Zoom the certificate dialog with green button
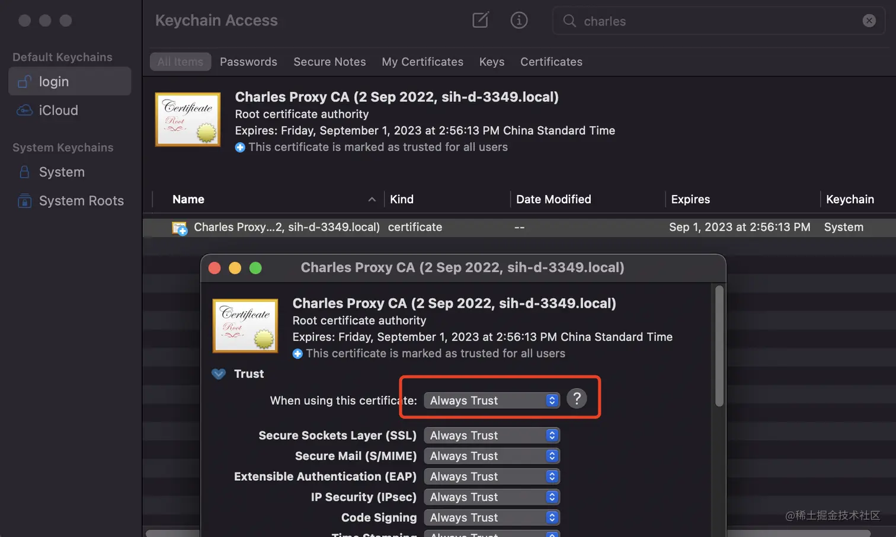The image size is (896, 537). click(x=255, y=268)
